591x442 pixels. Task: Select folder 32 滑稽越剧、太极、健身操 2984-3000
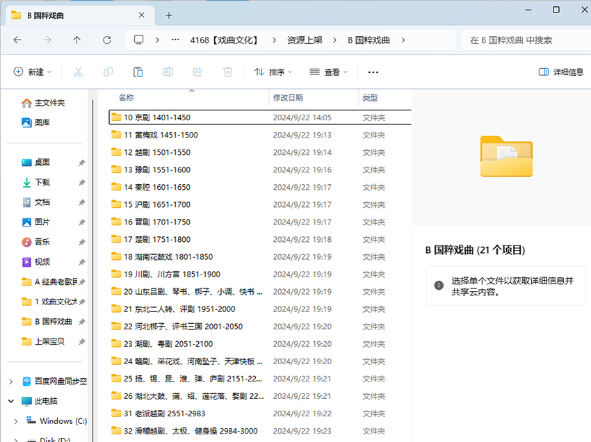pos(260,431)
